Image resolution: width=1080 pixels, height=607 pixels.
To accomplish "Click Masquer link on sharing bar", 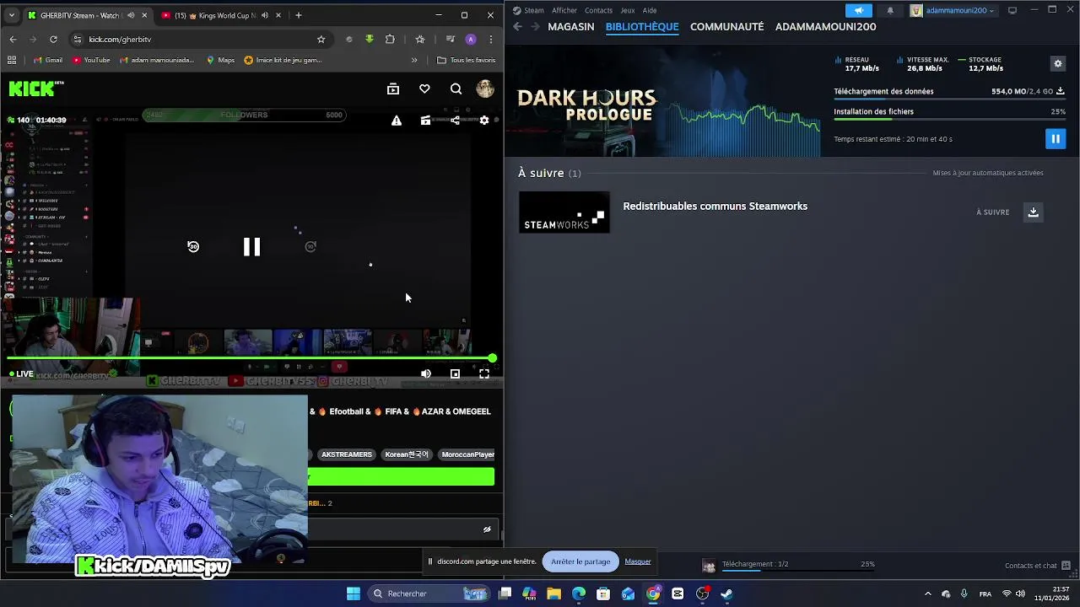I will tap(638, 561).
